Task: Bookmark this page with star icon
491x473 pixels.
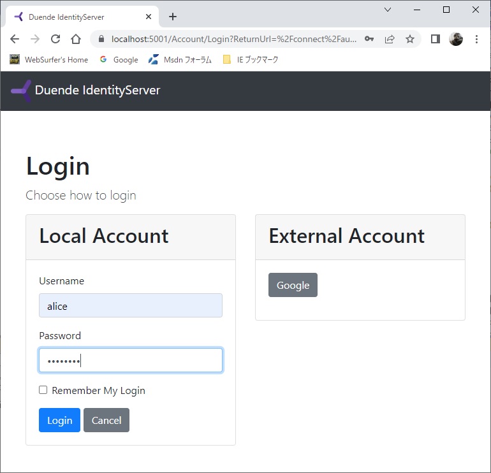Action: pyautogui.click(x=410, y=39)
